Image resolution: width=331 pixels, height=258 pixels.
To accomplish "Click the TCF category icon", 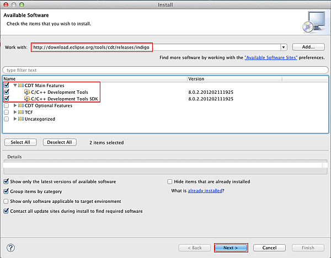I will coord(21,112).
